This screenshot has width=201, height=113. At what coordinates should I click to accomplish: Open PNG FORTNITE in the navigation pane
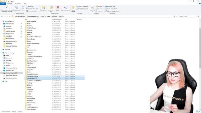pos(10,39)
